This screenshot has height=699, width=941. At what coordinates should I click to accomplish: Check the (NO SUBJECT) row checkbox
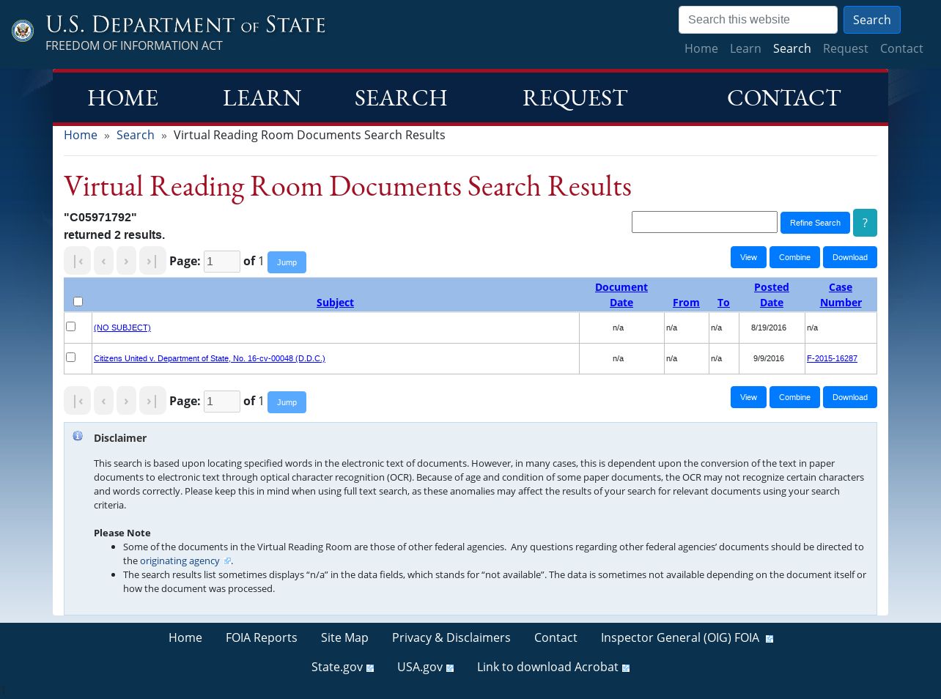pos(71,327)
